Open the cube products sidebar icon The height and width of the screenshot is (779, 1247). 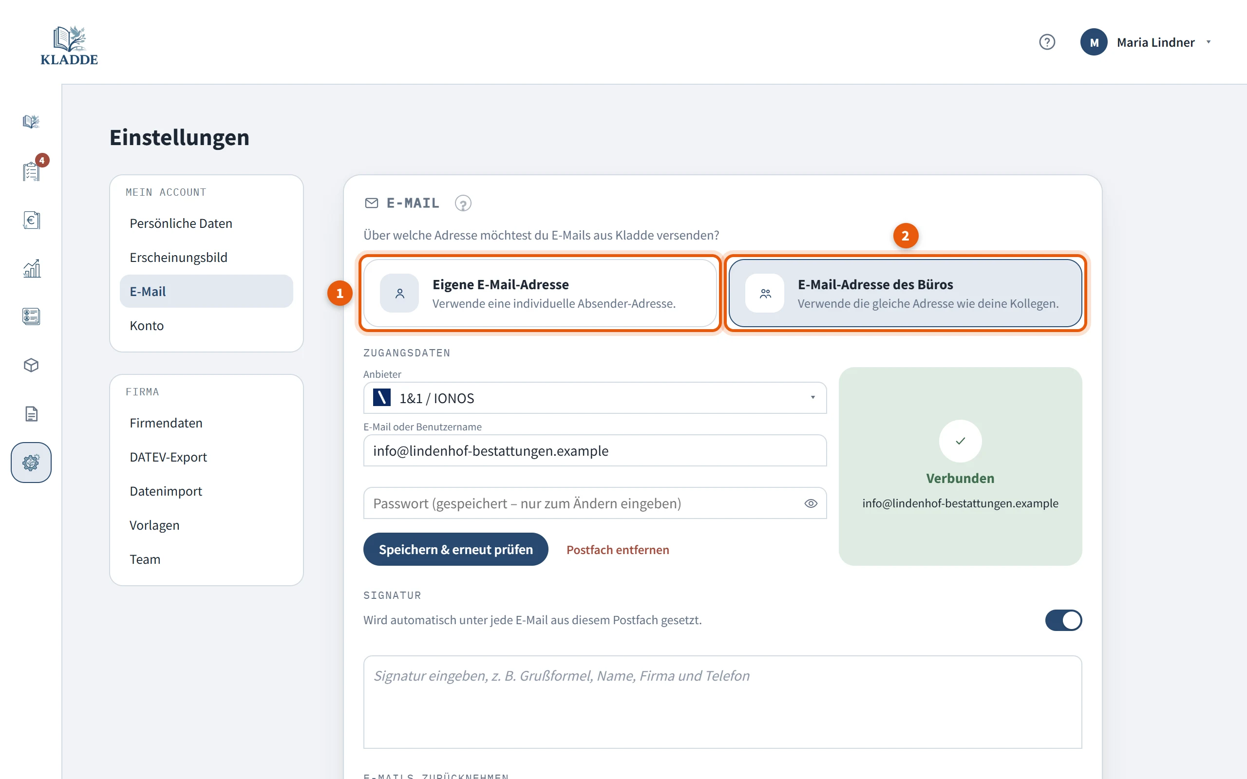click(31, 365)
